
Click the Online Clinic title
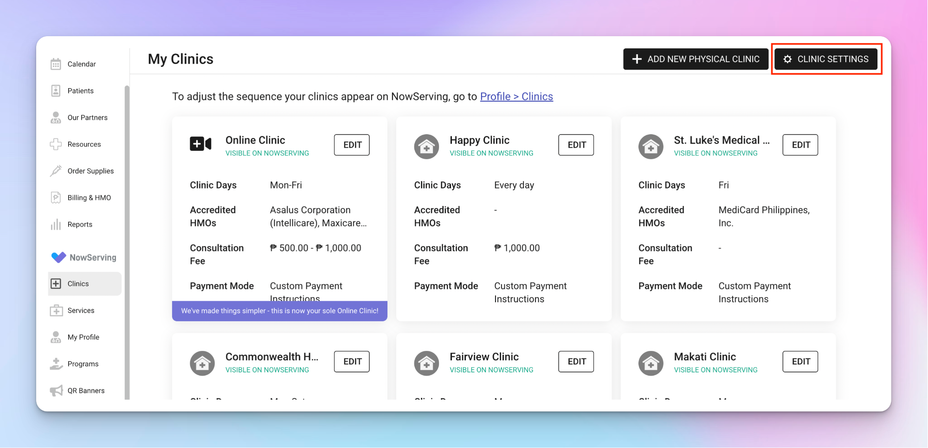[255, 140]
